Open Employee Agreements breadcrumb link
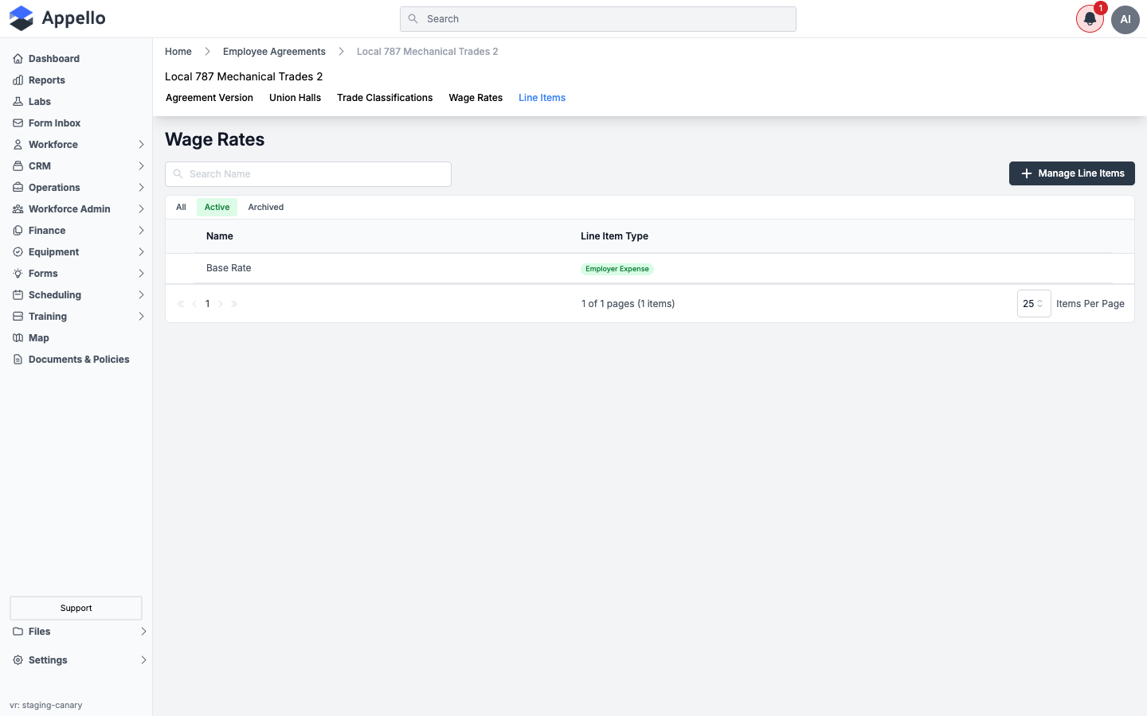The image size is (1147, 716). click(x=274, y=52)
